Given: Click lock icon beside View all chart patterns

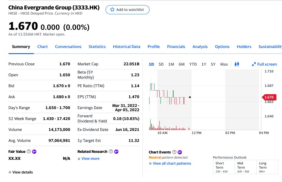Looking at the screenshot, I should pyautogui.click(x=150, y=163).
